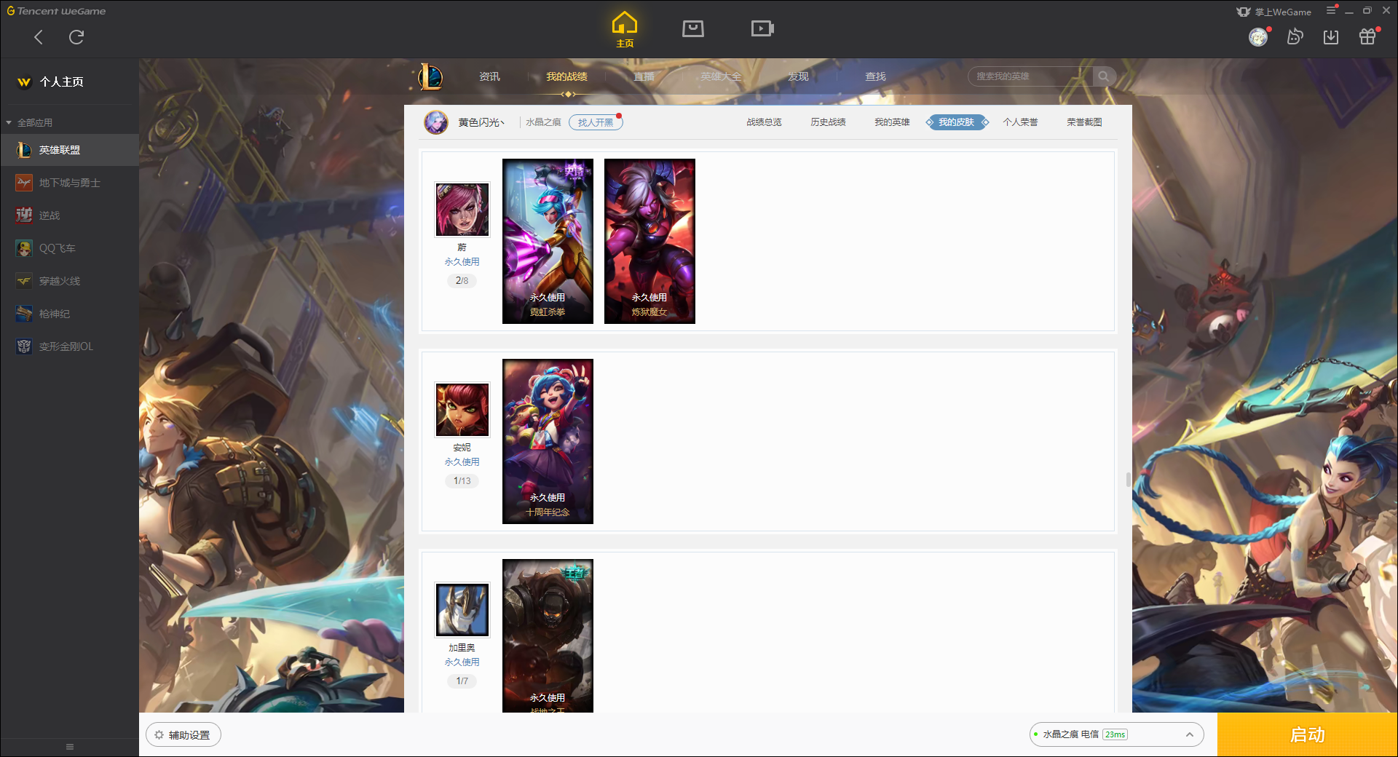The image size is (1398, 757).
Task: Open 辅助设置 settings button
Action: point(183,734)
